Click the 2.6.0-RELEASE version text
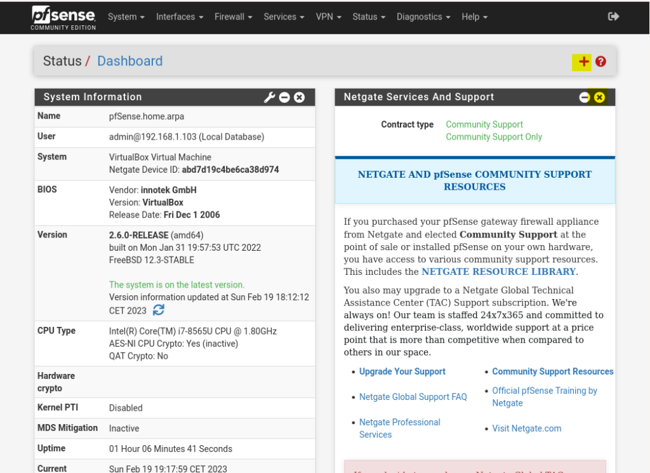650x473 pixels. [138, 235]
